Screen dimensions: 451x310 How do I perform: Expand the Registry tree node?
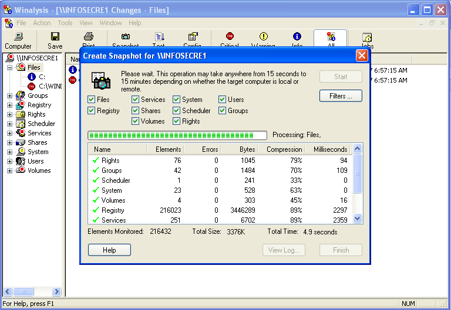coord(9,105)
